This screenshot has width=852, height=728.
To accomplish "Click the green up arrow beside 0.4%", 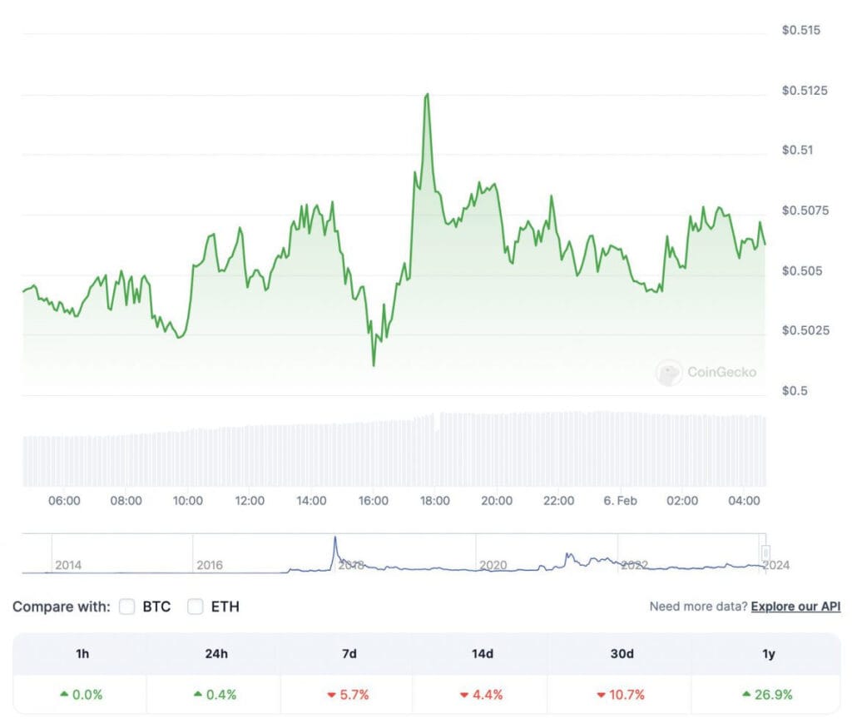I will coord(198,694).
